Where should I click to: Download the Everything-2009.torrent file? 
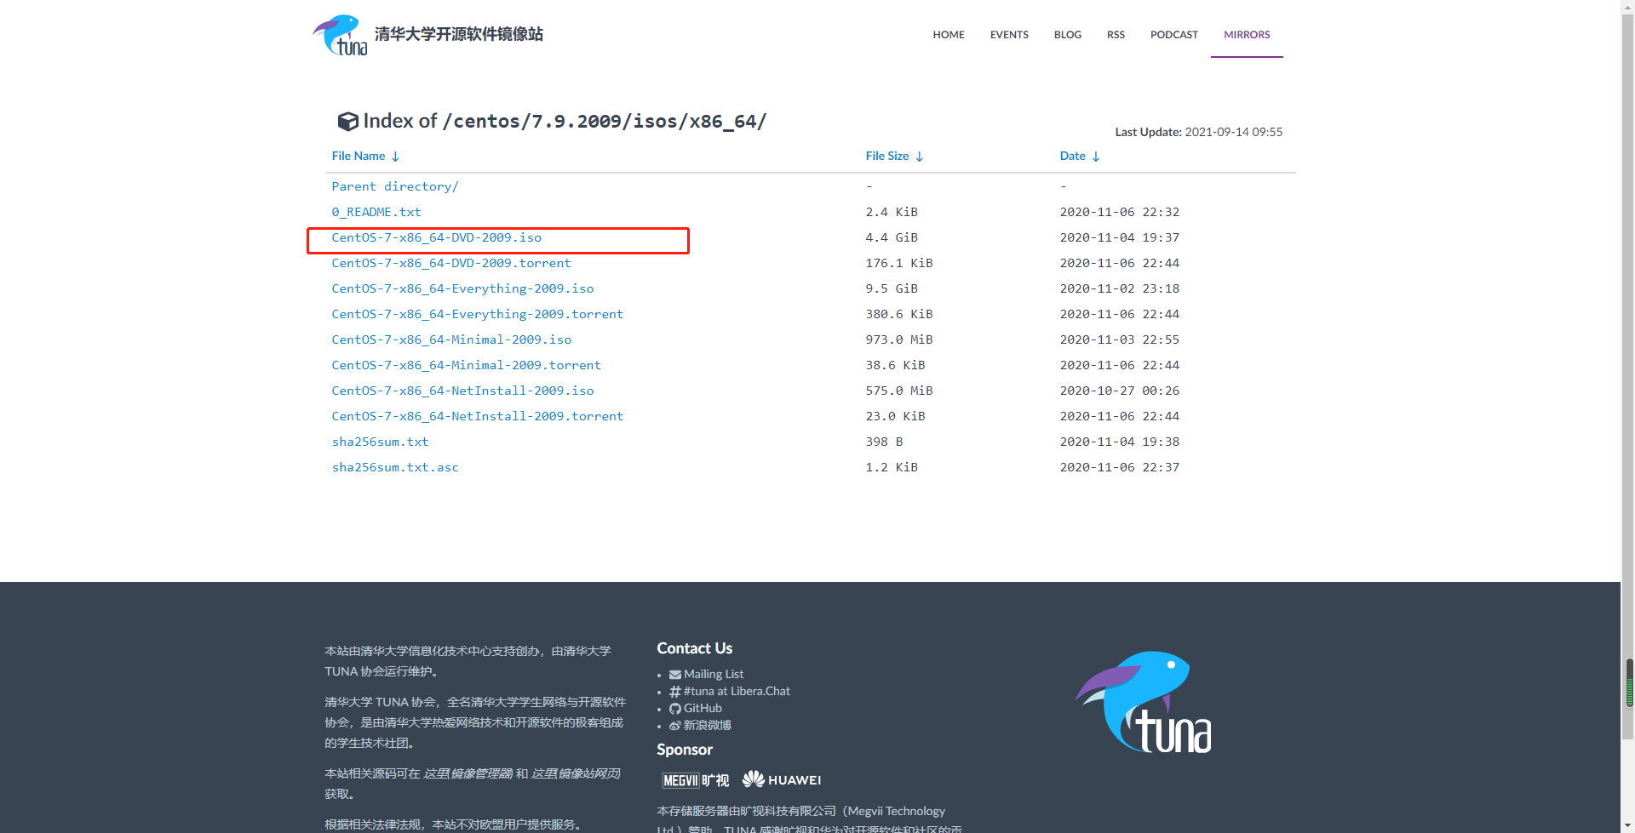[477, 314]
